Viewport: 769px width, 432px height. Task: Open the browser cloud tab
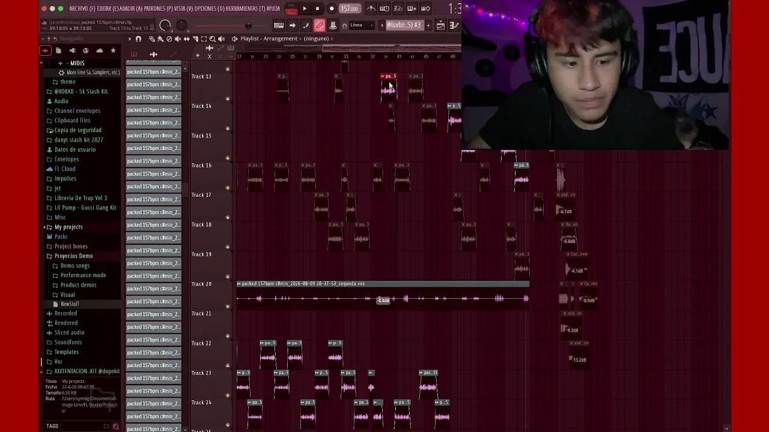(100, 51)
